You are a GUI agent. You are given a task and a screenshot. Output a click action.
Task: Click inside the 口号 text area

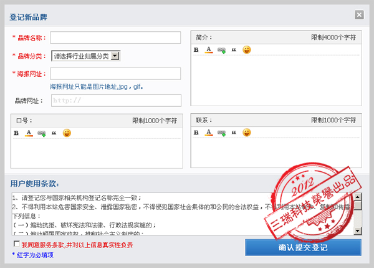[97, 153]
